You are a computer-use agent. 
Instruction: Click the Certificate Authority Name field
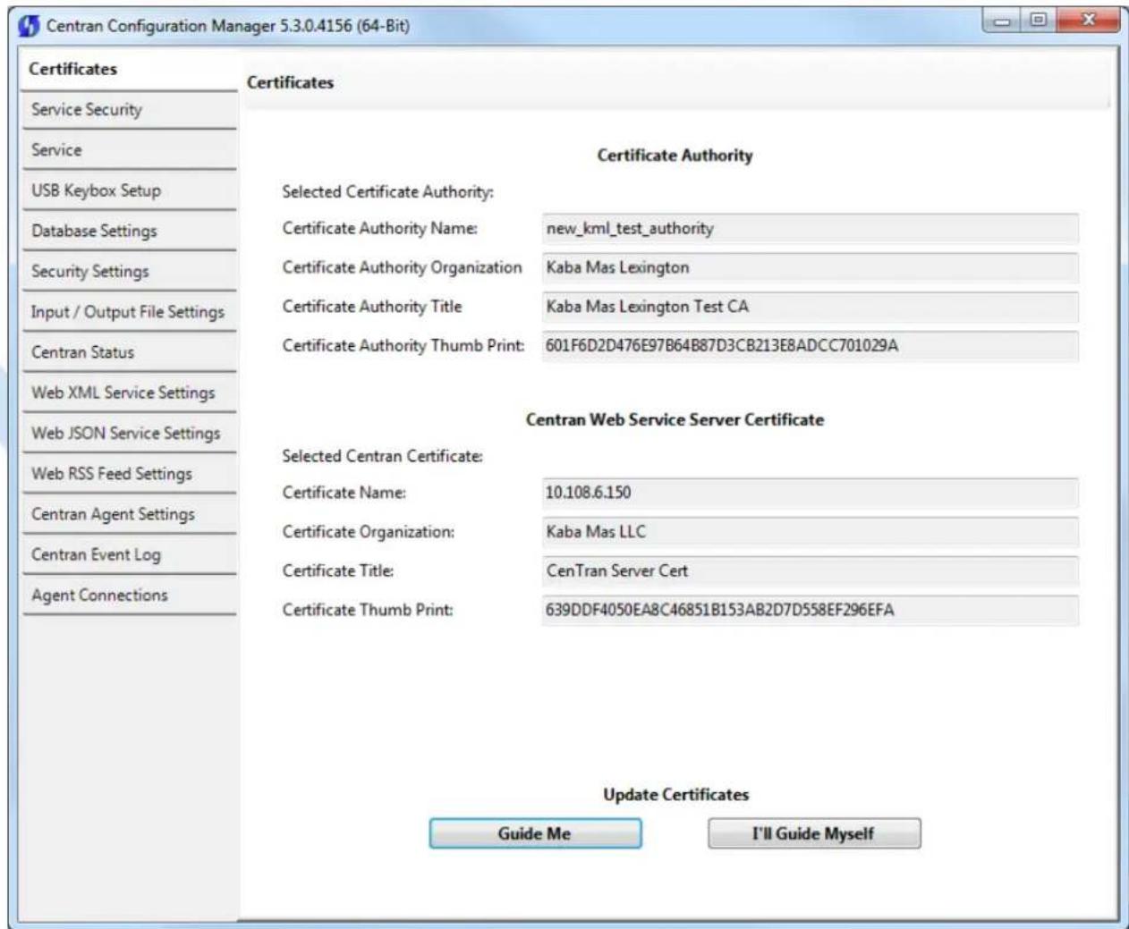[x=810, y=228]
